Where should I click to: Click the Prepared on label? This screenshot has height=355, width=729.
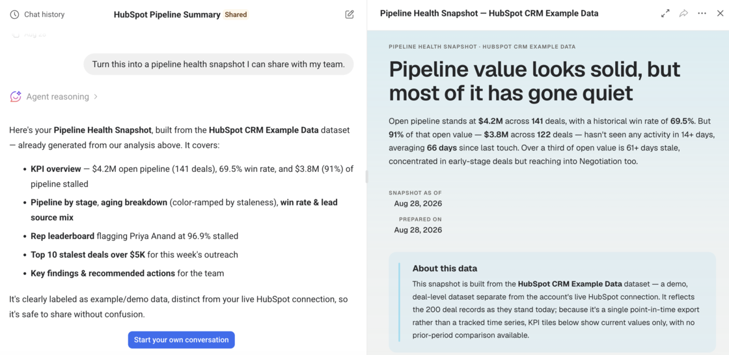click(x=420, y=219)
